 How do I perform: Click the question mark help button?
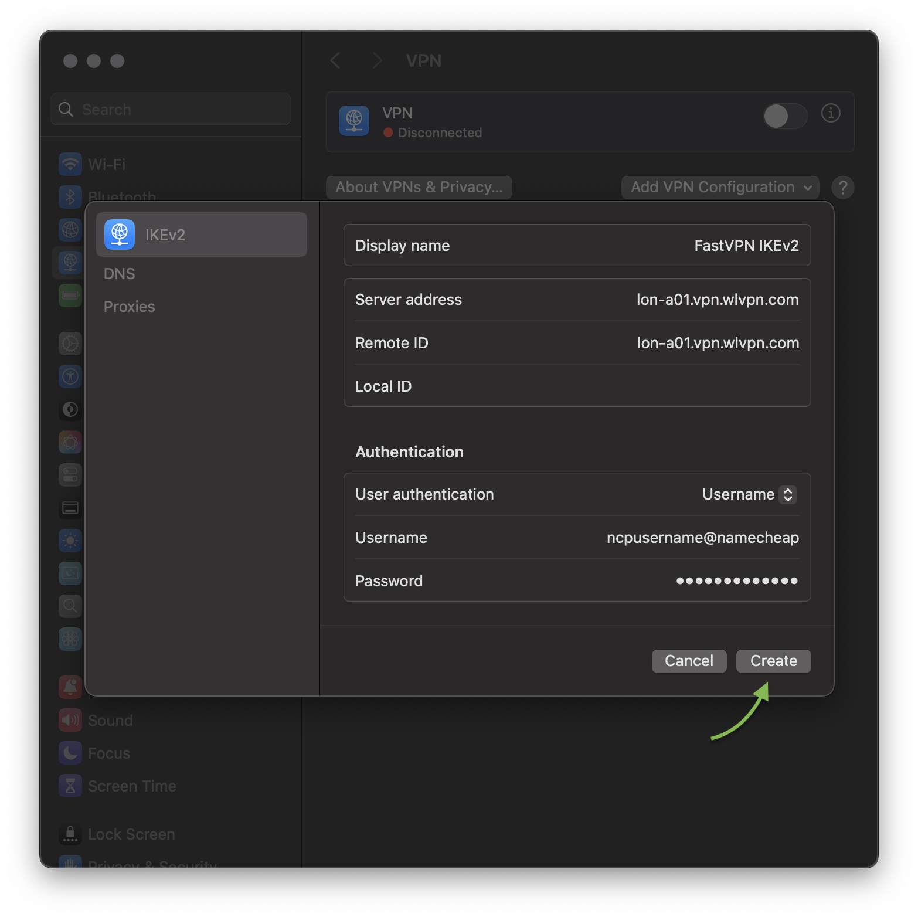pyautogui.click(x=842, y=188)
